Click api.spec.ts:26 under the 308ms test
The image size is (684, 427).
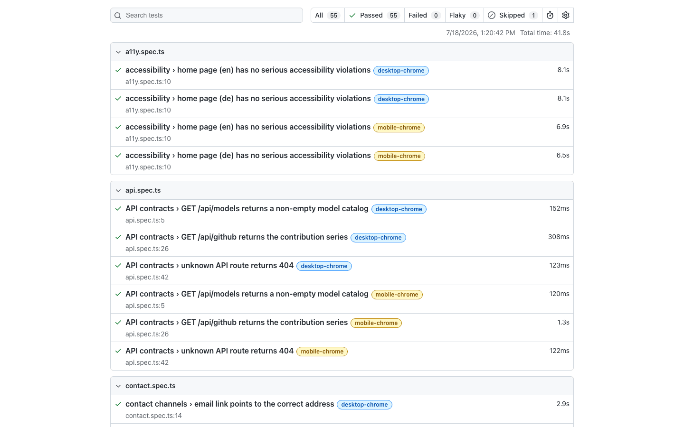click(147, 249)
